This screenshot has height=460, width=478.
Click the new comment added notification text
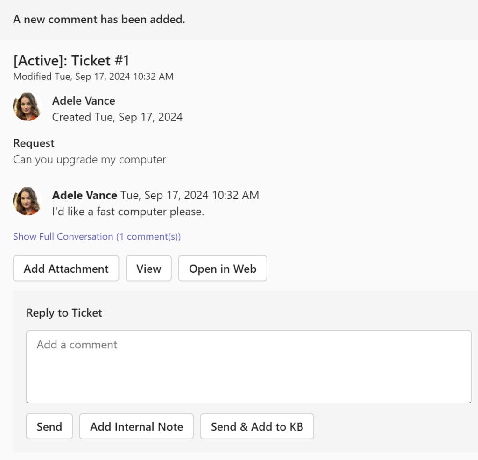[99, 20]
